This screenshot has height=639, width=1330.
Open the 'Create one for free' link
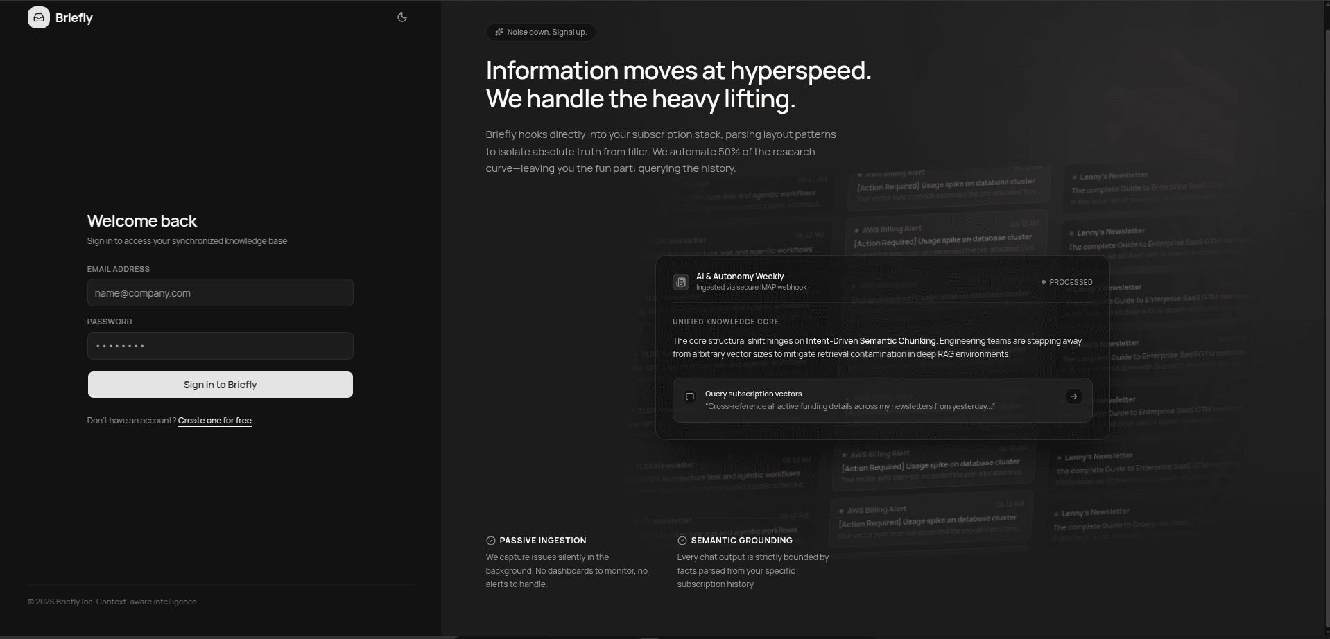(215, 421)
